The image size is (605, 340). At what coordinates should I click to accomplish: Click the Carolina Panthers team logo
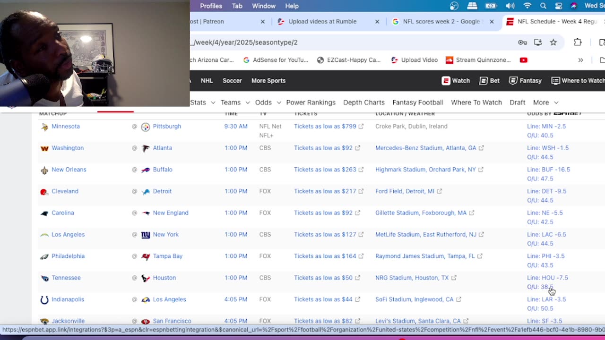click(44, 213)
